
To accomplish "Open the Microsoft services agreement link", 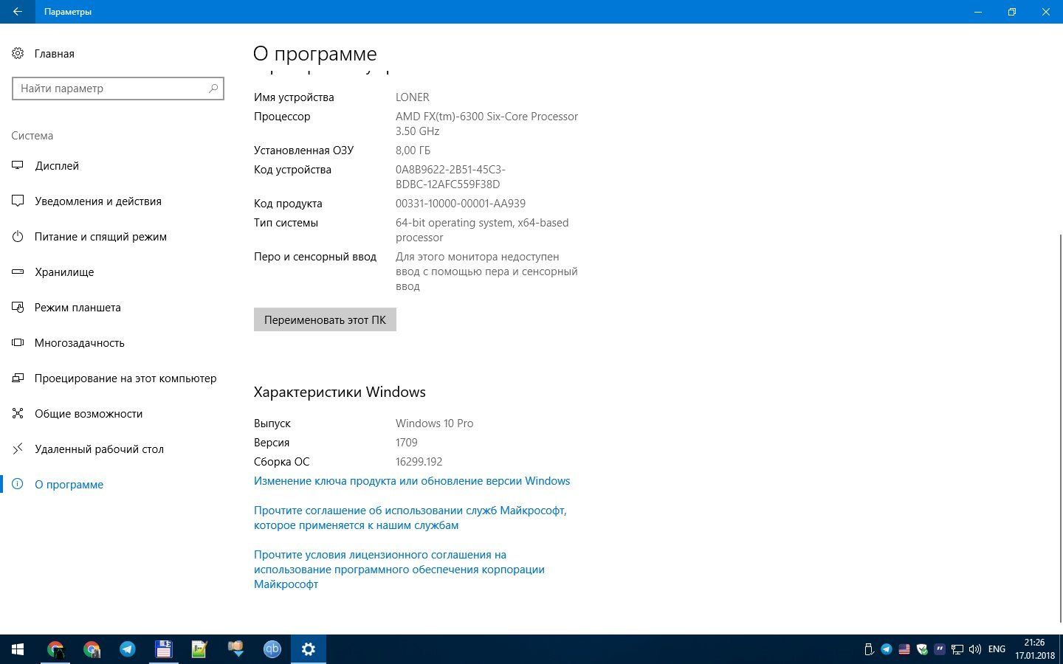I will [x=410, y=518].
